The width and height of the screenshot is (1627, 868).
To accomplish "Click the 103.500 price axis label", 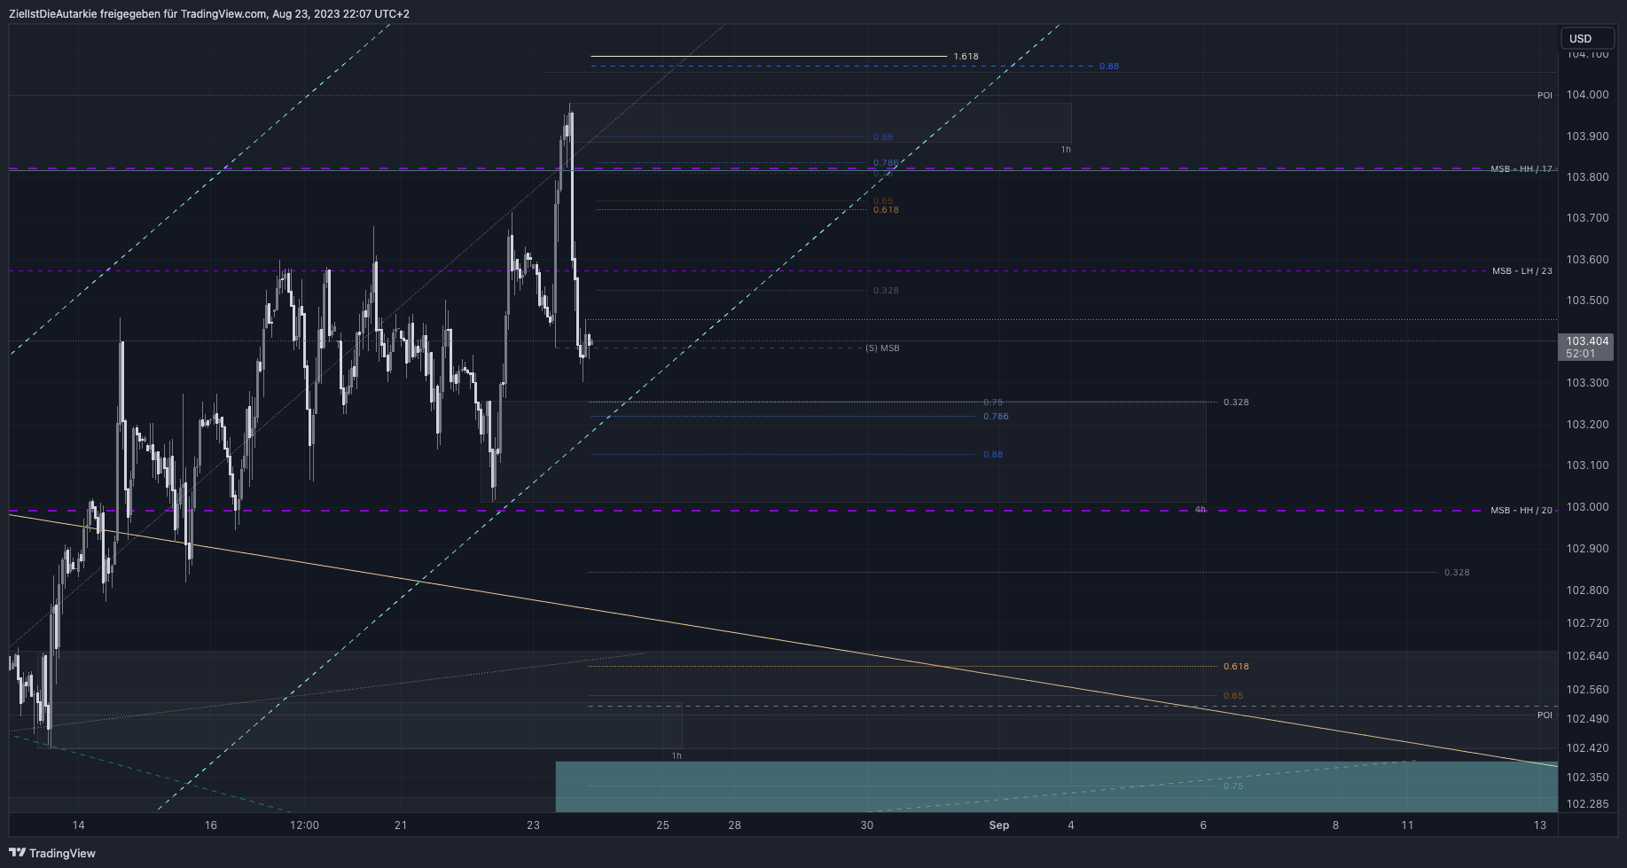I will coord(1587,300).
